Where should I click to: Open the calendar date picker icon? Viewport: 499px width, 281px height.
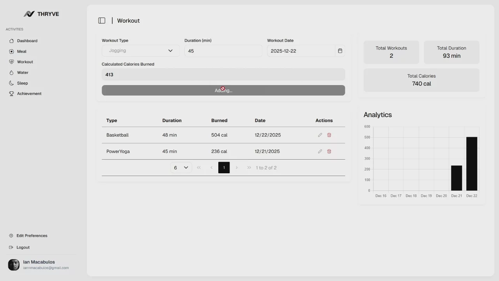[x=340, y=51]
